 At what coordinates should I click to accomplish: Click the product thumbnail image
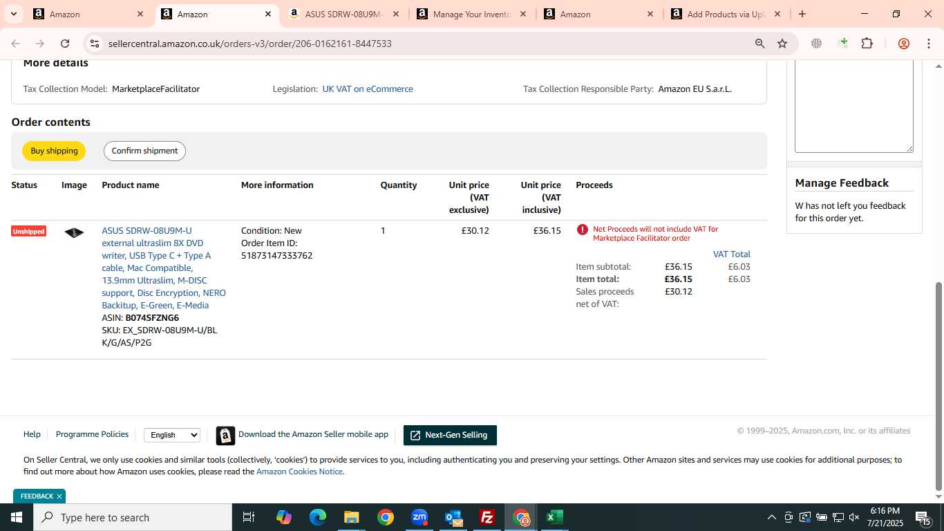click(74, 232)
